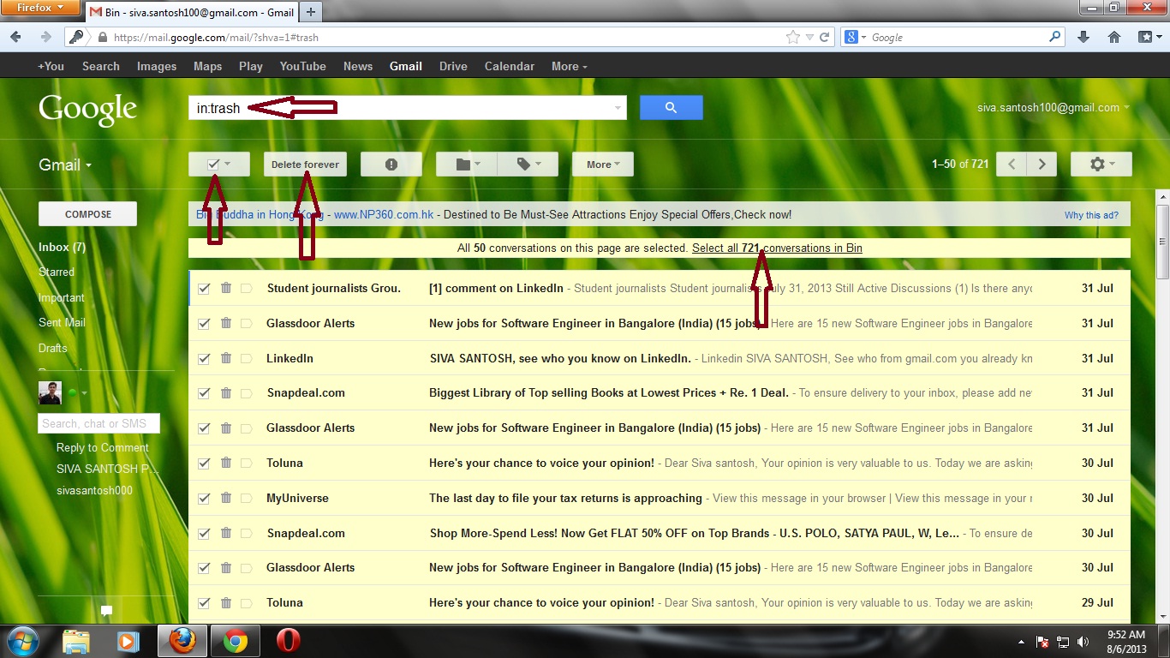Open the settings gear menu
The width and height of the screenshot is (1170, 658).
point(1101,164)
